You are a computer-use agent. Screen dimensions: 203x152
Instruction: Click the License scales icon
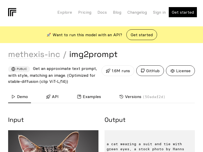coord(173,71)
